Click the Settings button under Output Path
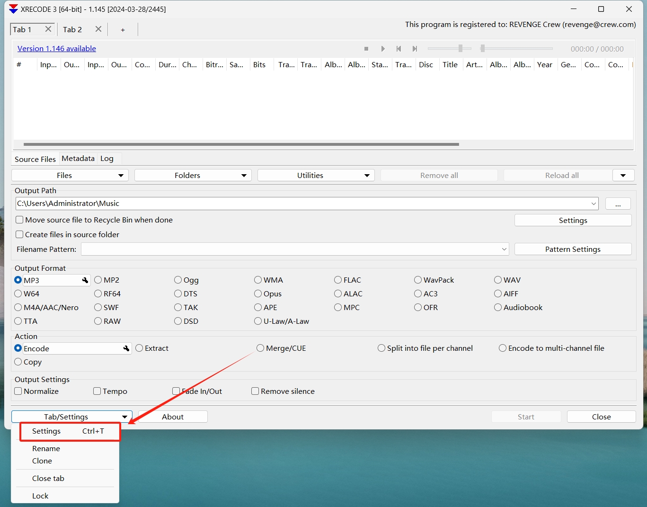The image size is (647, 507). pyautogui.click(x=573, y=220)
